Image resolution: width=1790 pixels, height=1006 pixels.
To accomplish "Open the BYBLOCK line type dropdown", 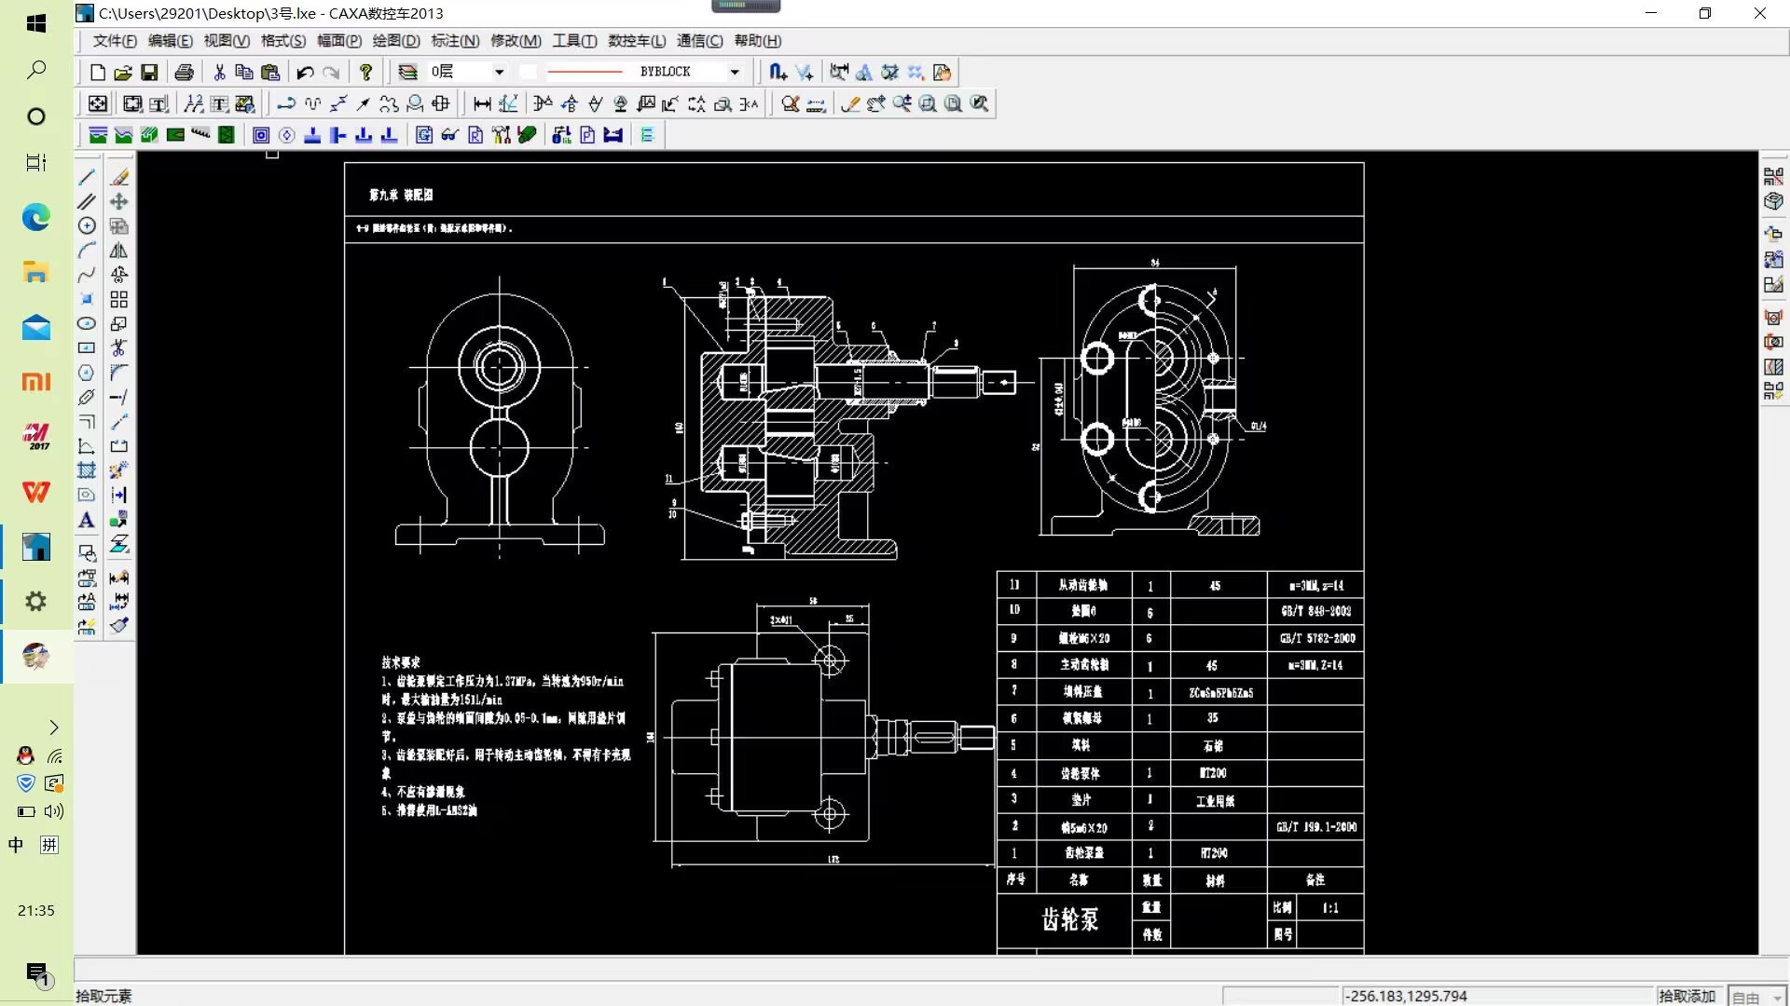I will (x=735, y=72).
